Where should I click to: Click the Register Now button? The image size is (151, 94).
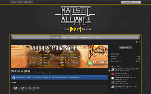[x=125, y=48]
